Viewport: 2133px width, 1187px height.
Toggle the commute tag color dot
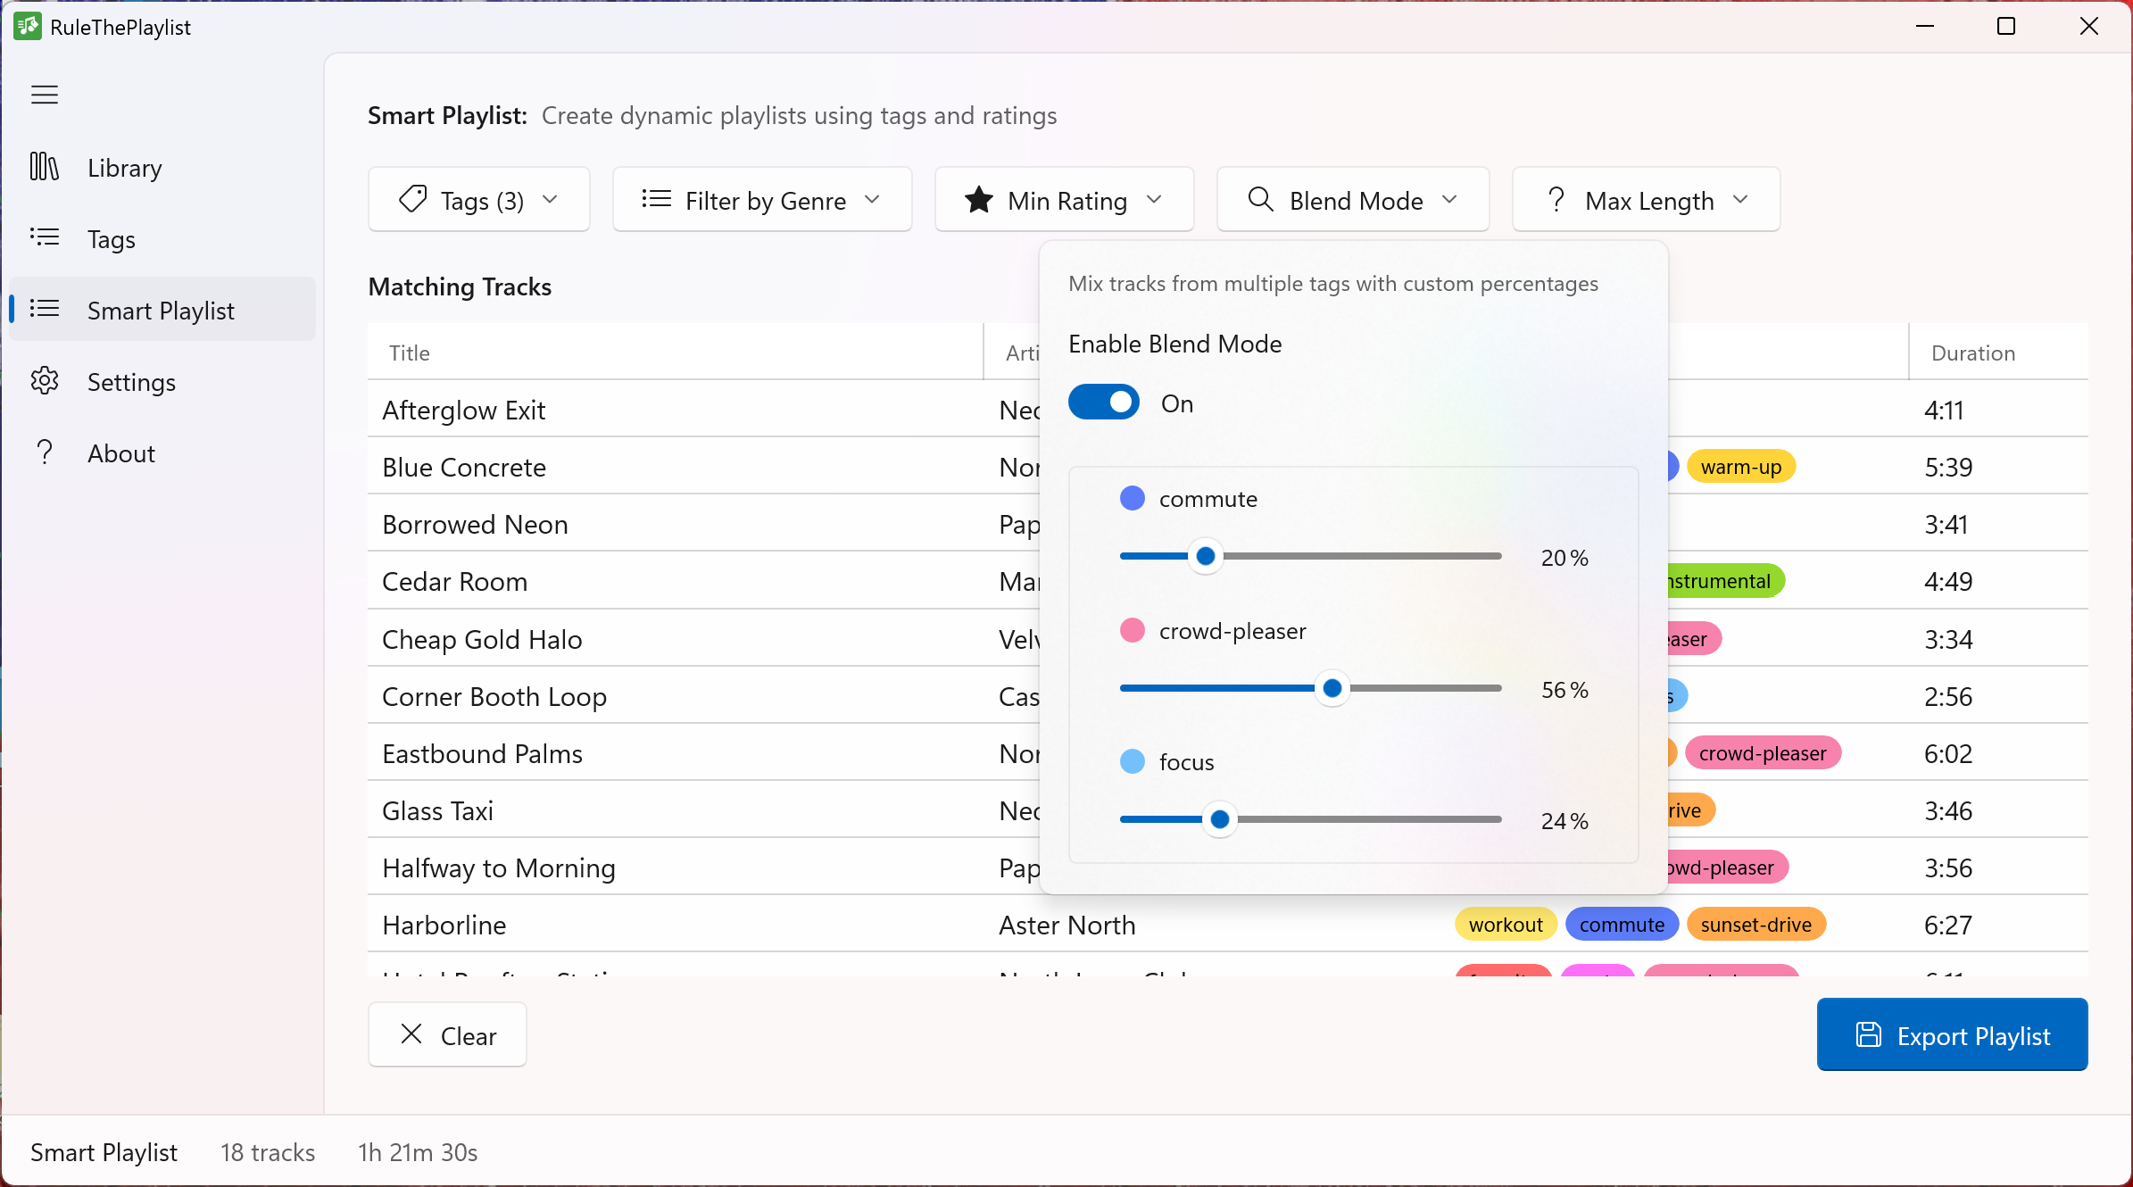[x=1132, y=498]
